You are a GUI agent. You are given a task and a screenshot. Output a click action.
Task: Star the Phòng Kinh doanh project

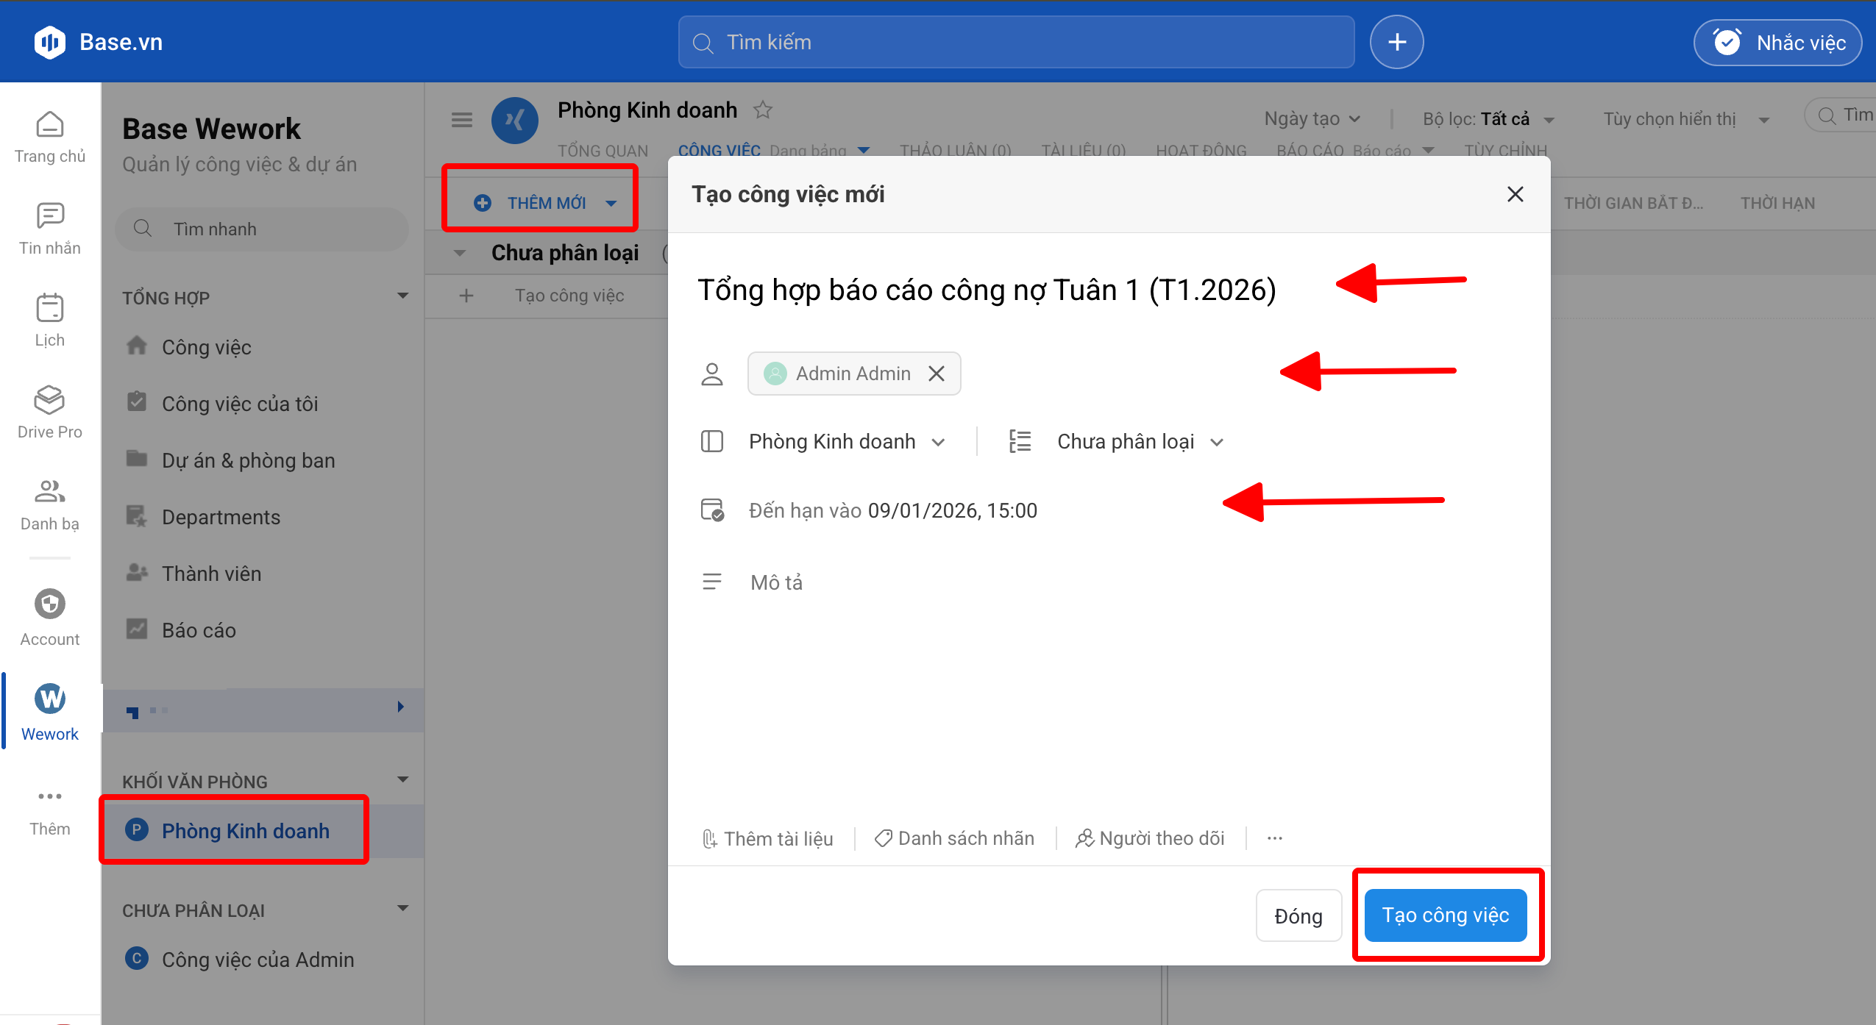pyautogui.click(x=763, y=110)
